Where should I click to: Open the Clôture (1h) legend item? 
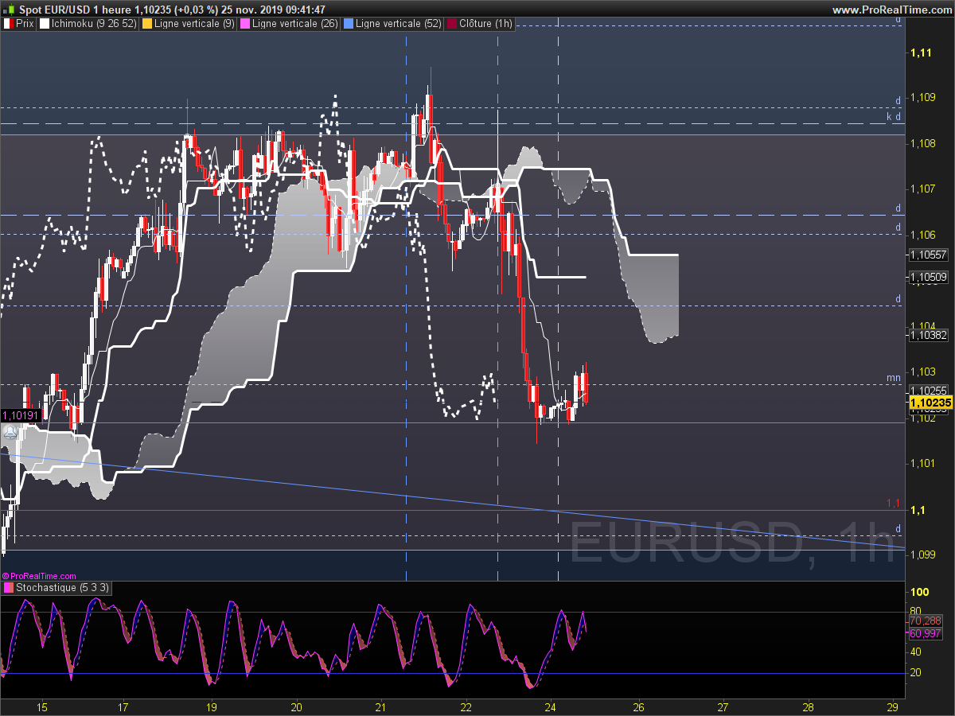tap(480, 24)
